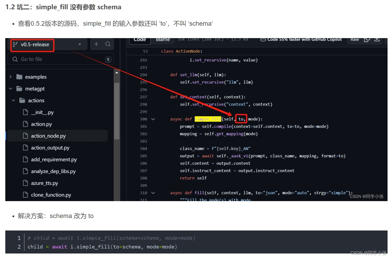Image resolution: width=391 pixels, height=258 pixels.
Task: Select the actions folder
Action: (x=36, y=101)
